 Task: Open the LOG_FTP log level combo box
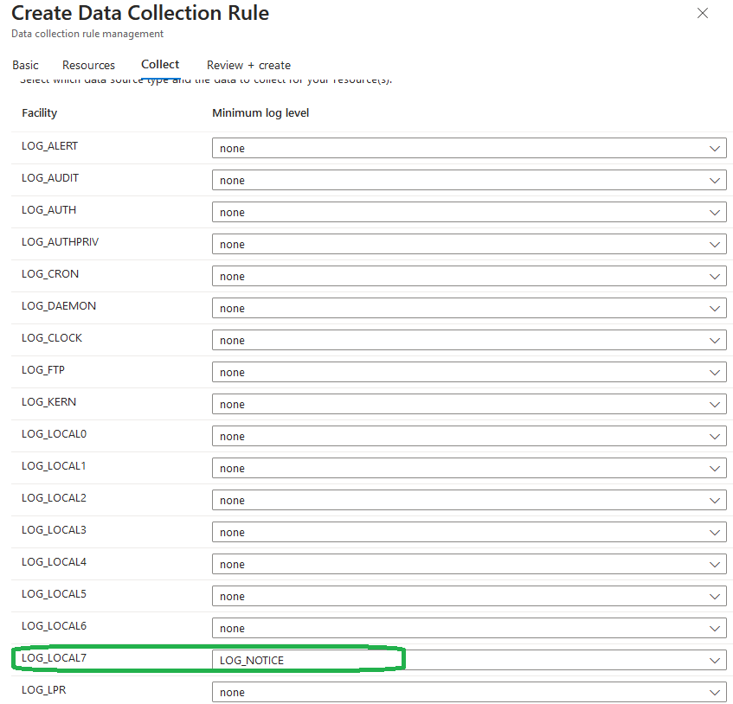(468, 373)
